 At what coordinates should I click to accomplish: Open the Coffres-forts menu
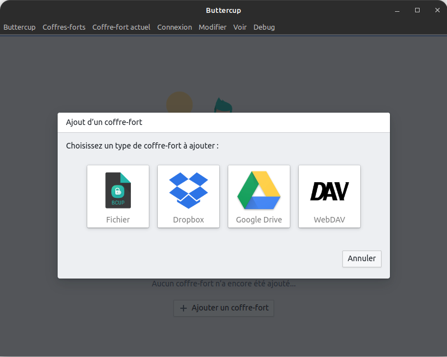[64, 27]
